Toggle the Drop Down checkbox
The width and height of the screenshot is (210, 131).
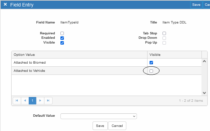164,38
